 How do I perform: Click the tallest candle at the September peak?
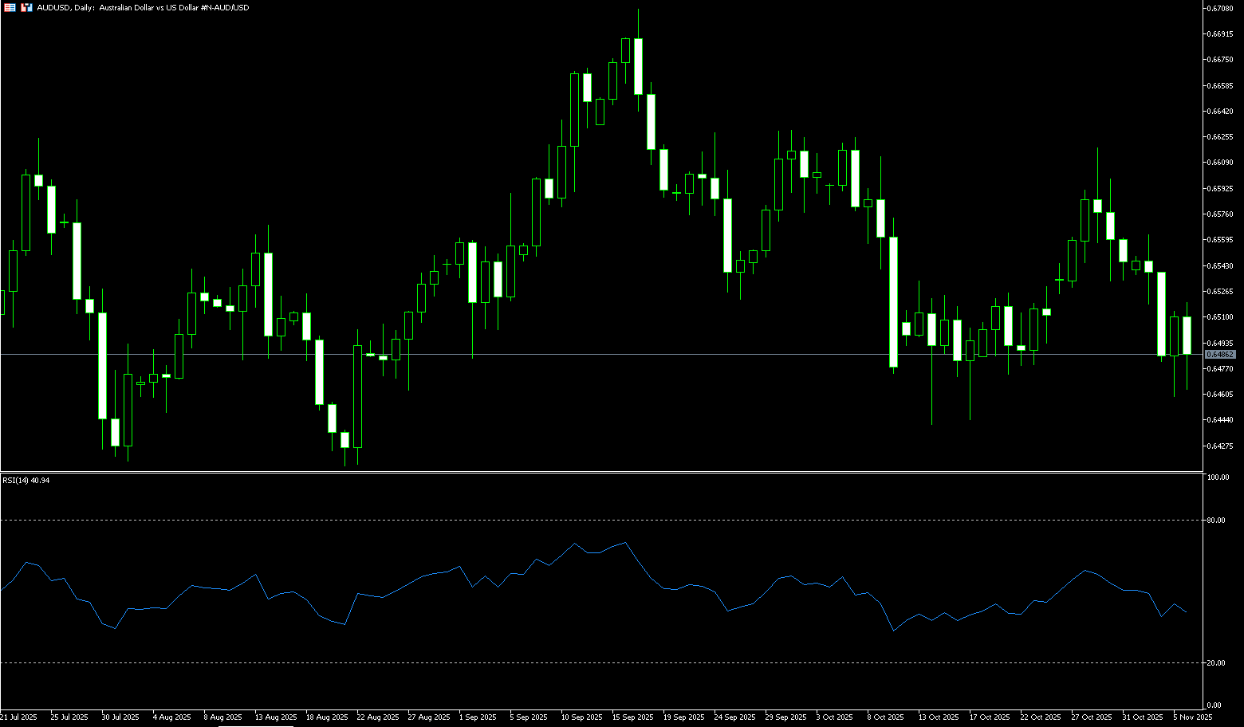[x=638, y=66]
